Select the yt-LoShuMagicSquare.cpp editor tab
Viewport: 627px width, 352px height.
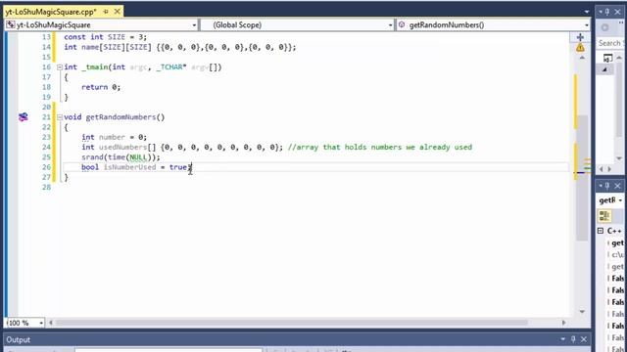pos(51,12)
